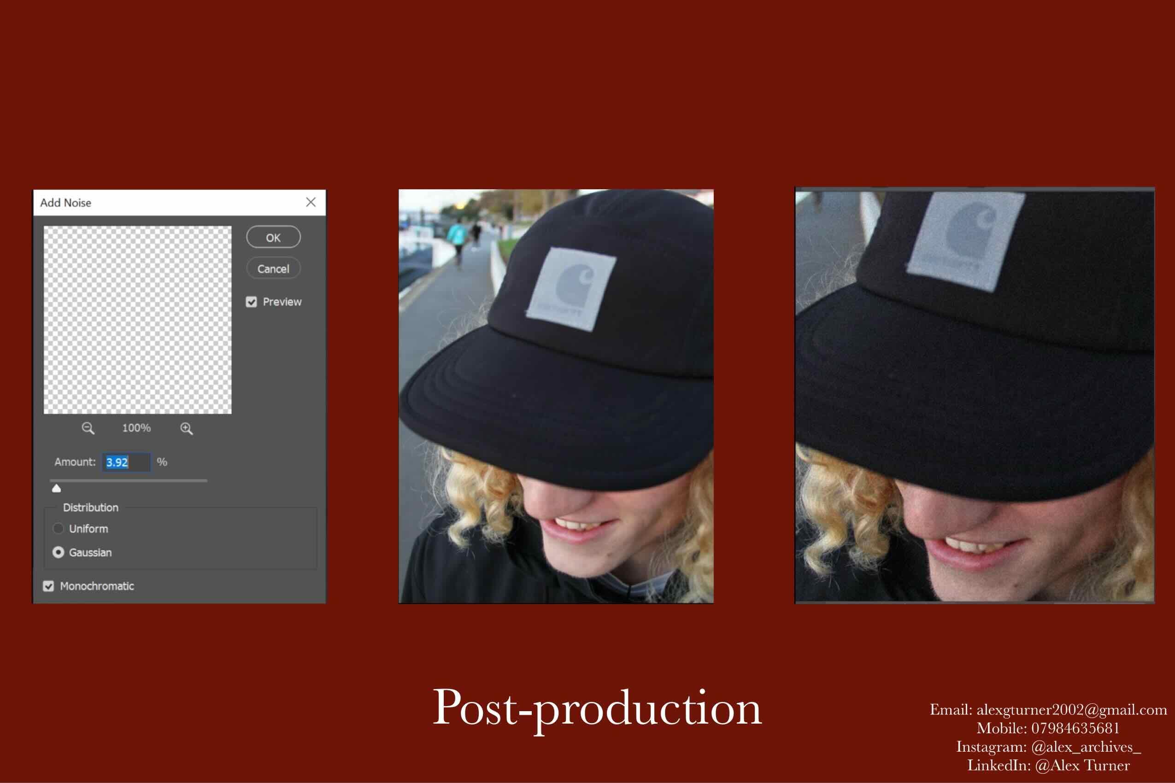Click the zoom in magnifier icon
The image size is (1175, 783).
186,428
